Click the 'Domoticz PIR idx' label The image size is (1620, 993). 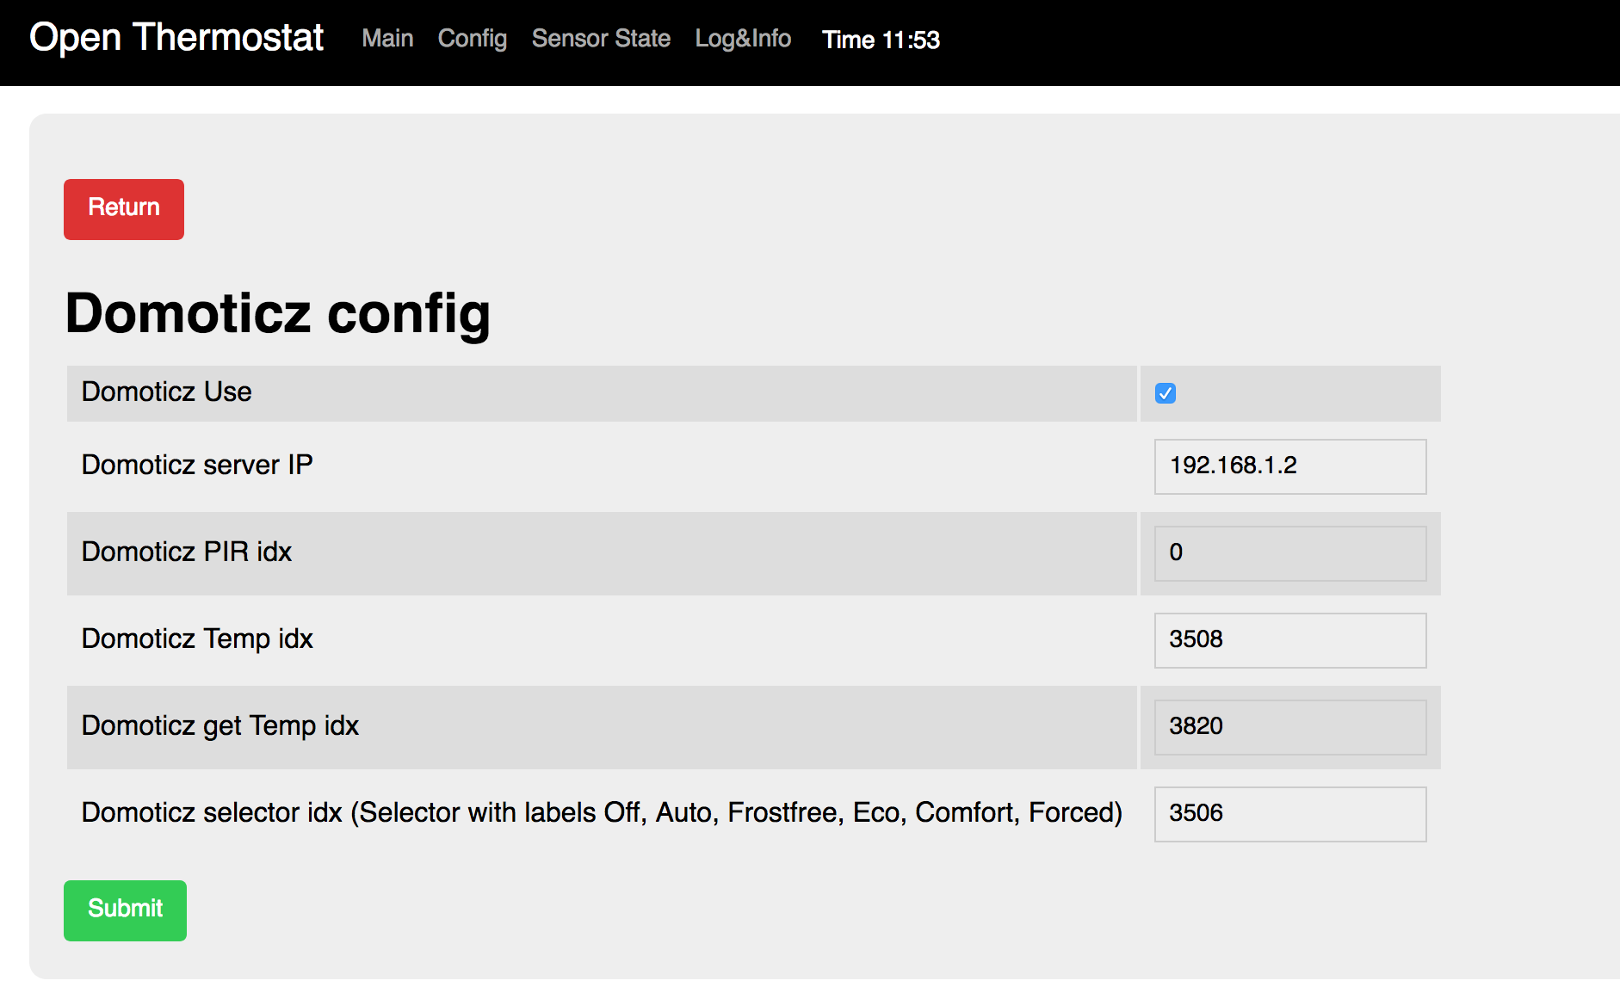tap(187, 552)
